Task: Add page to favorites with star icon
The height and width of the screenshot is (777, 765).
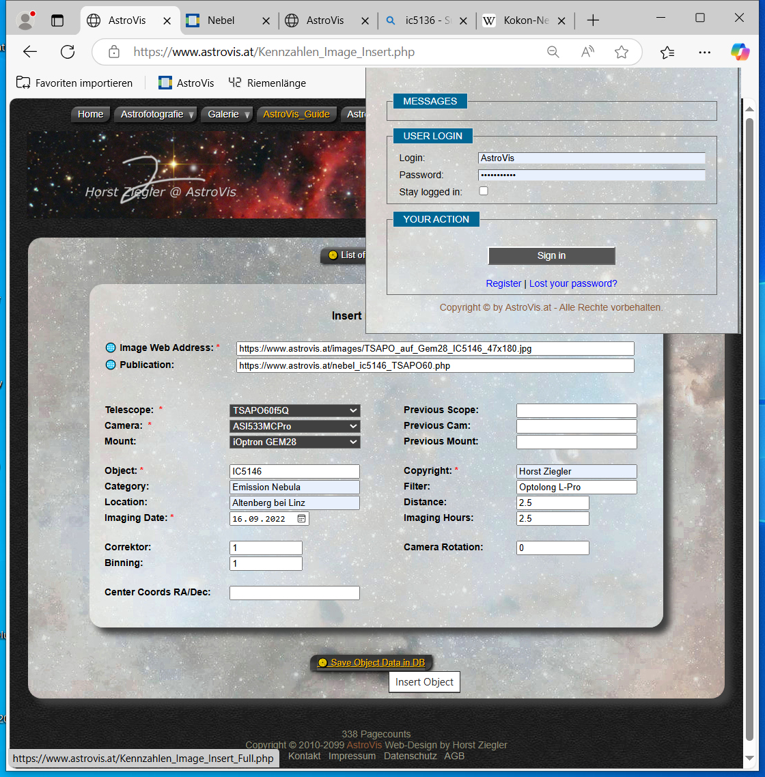Action: (x=622, y=51)
